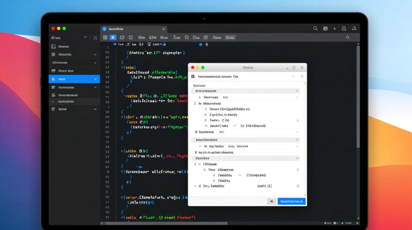Click the windows icon right of the top magnifier
412x230 pixels.
coord(325,29)
